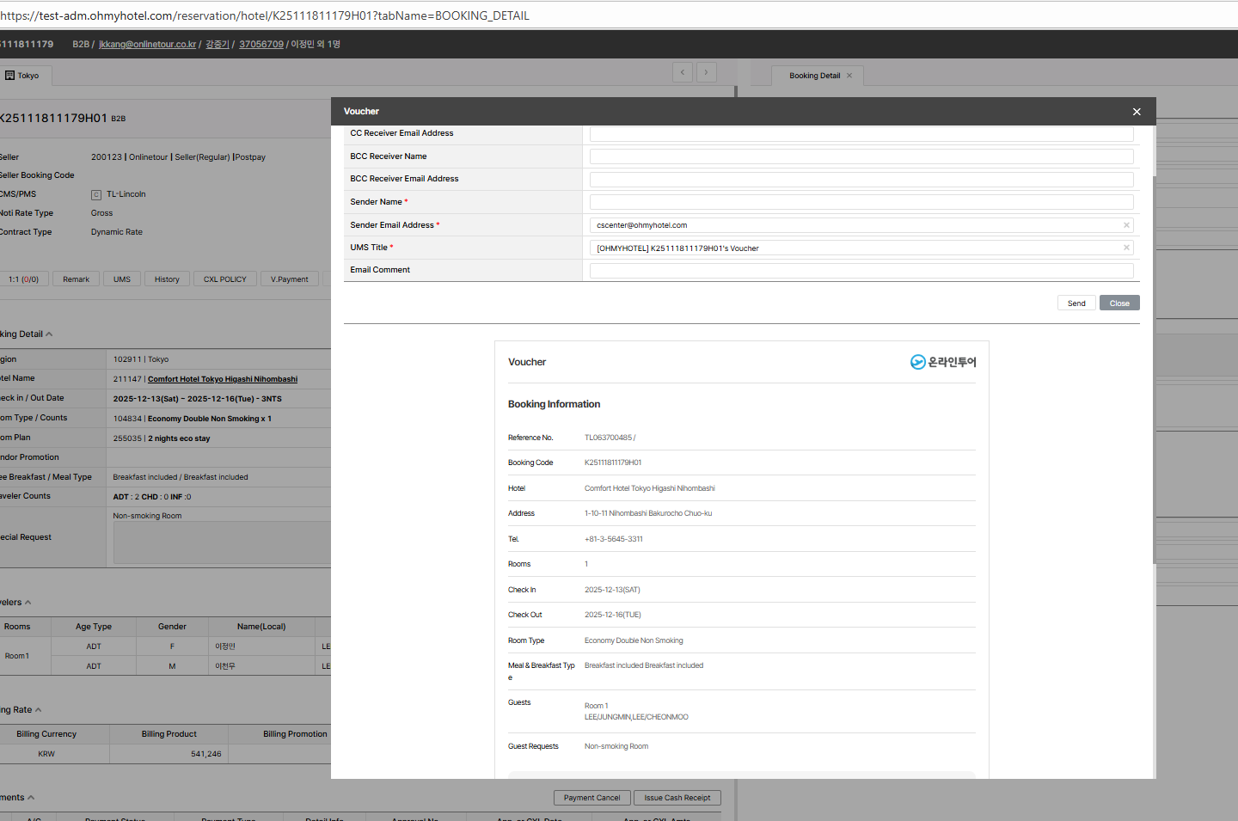The height and width of the screenshot is (821, 1238).
Task: Open the Booking Detail tab
Action: 814,76
